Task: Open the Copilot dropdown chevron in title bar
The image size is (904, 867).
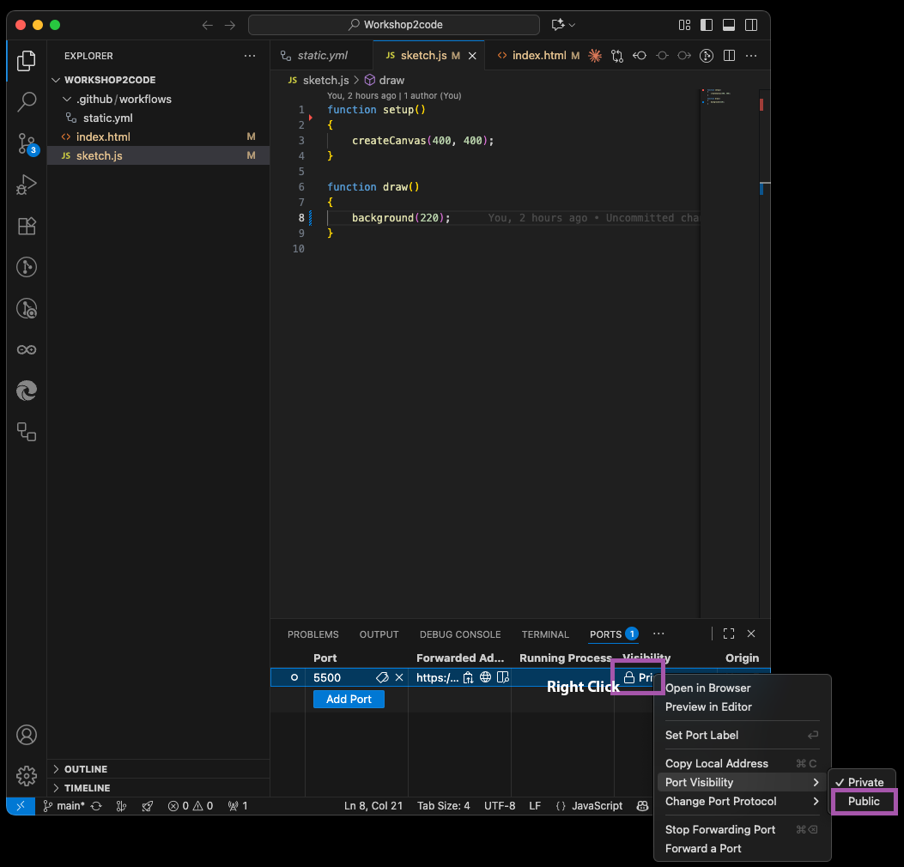Action: click(572, 25)
